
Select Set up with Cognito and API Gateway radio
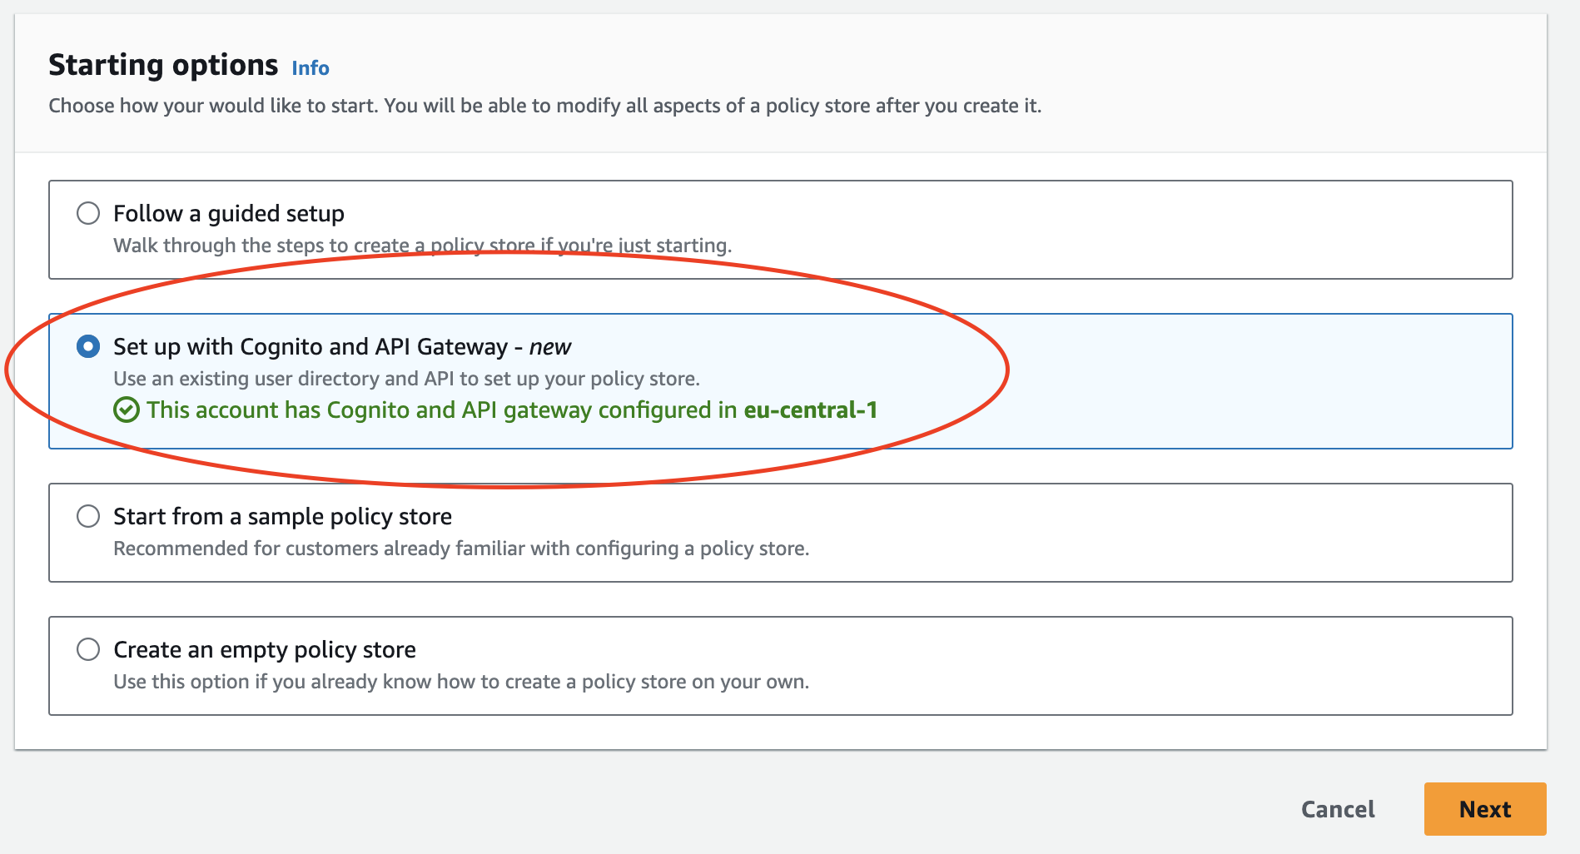[x=88, y=346]
